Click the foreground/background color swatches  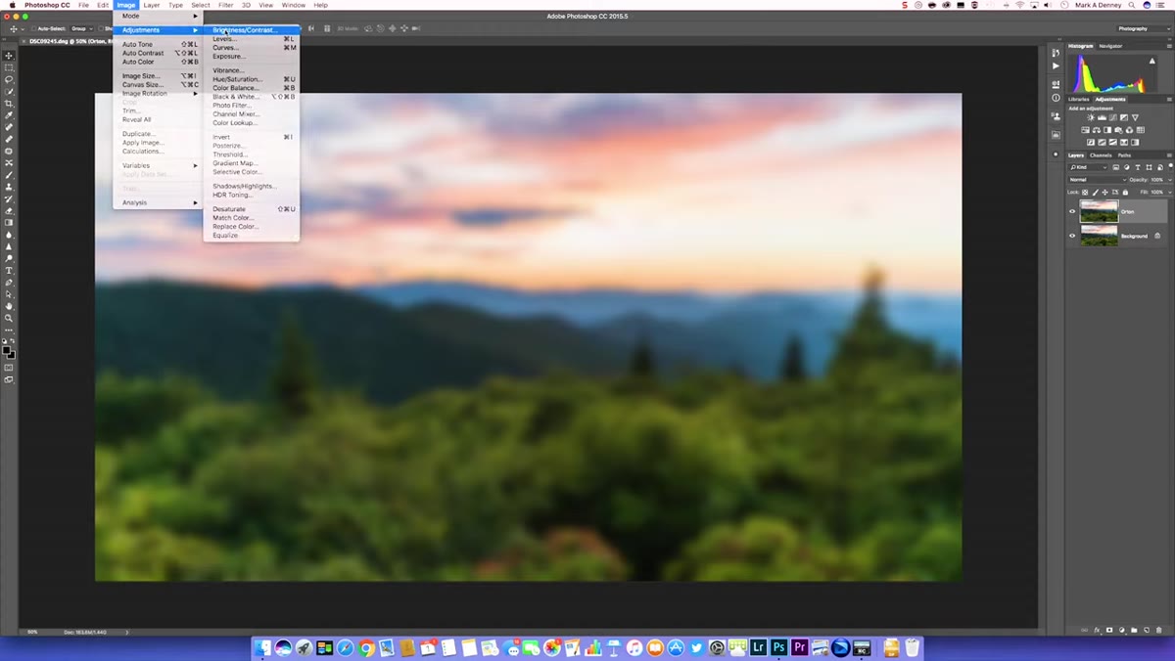tap(9, 352)
